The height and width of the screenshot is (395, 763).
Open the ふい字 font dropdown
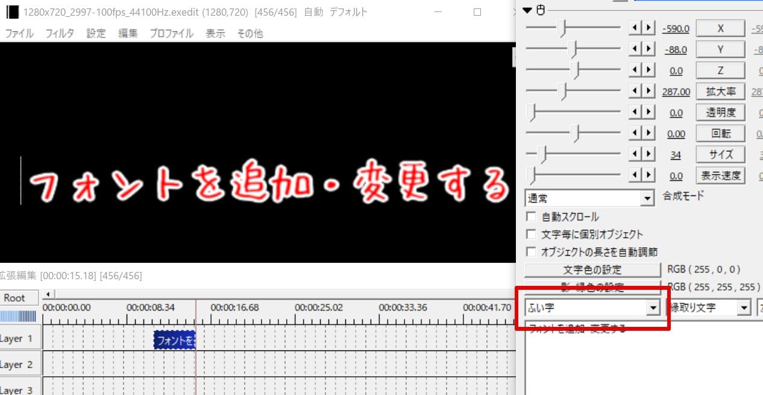tap(593, 308)
